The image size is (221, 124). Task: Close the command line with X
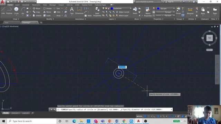pos(51,110)
